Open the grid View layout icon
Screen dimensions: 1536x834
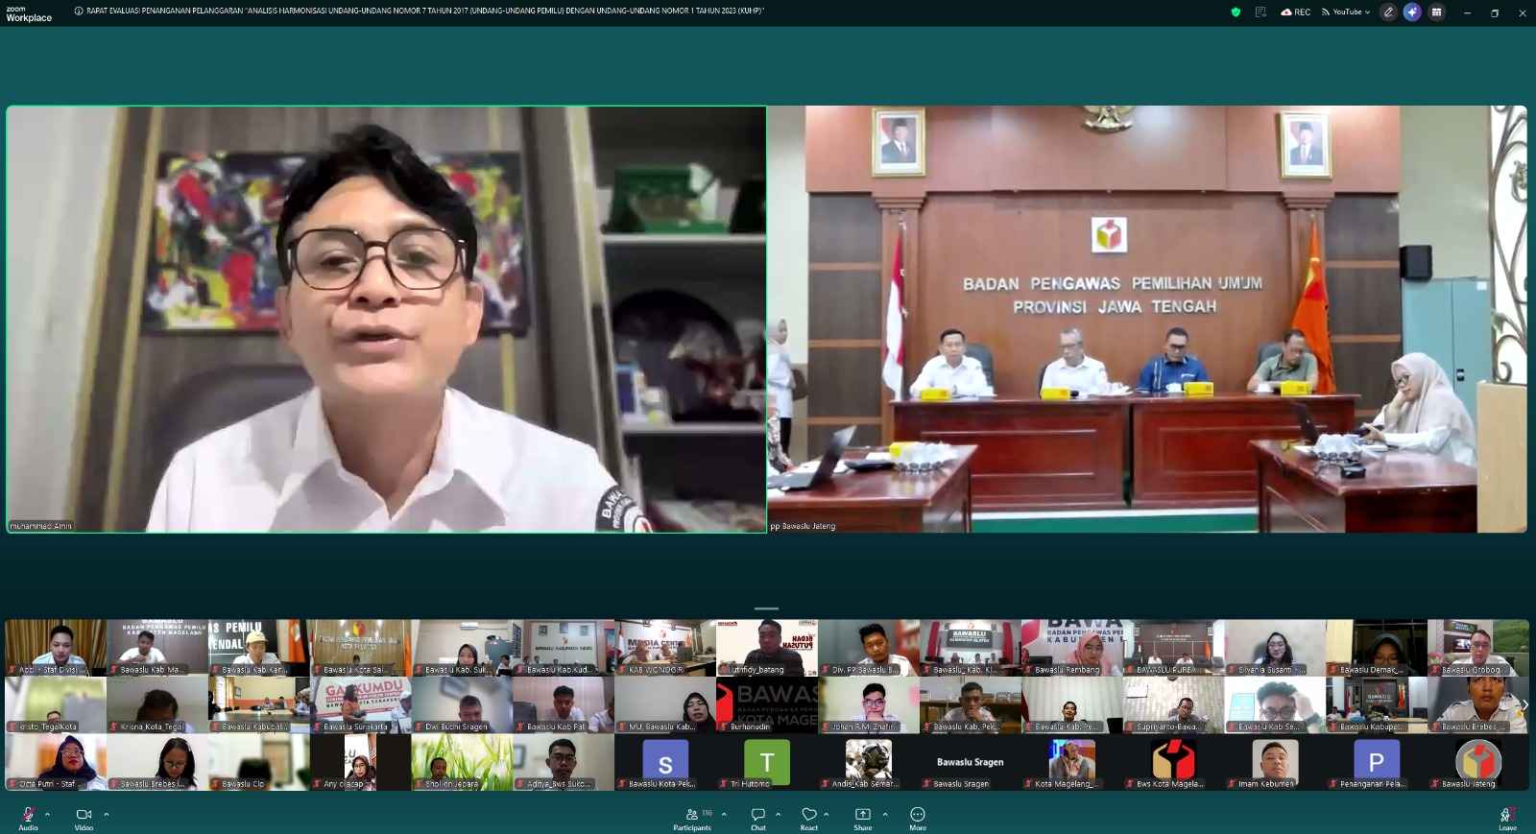[x=1436, y=12]
